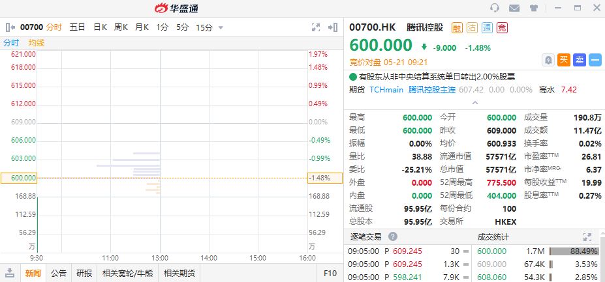Select the 逐笔交易 tick trades header

(x=365, y=237)
